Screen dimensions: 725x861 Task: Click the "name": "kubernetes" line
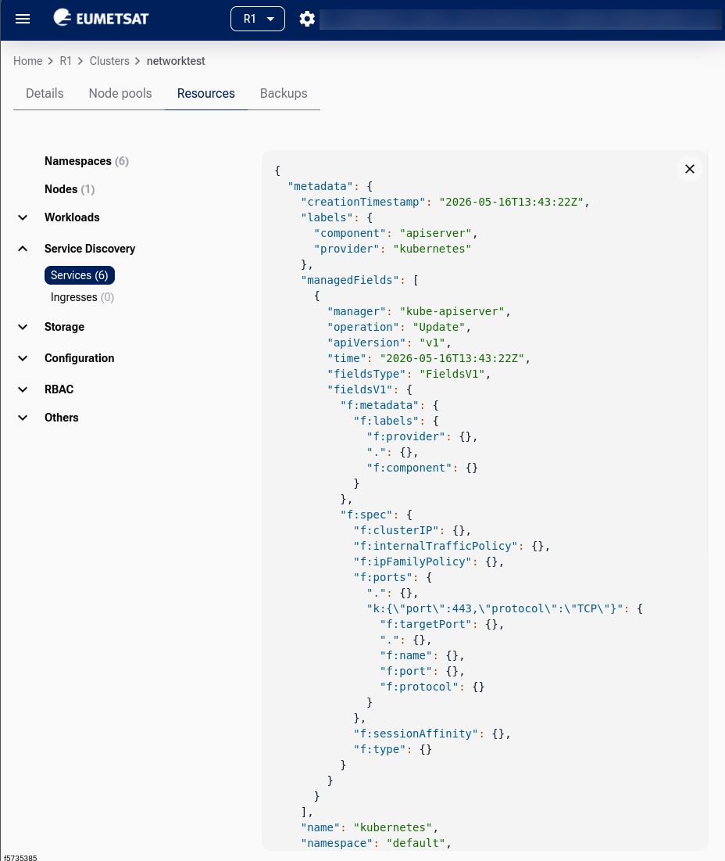[x=369, y=827]
